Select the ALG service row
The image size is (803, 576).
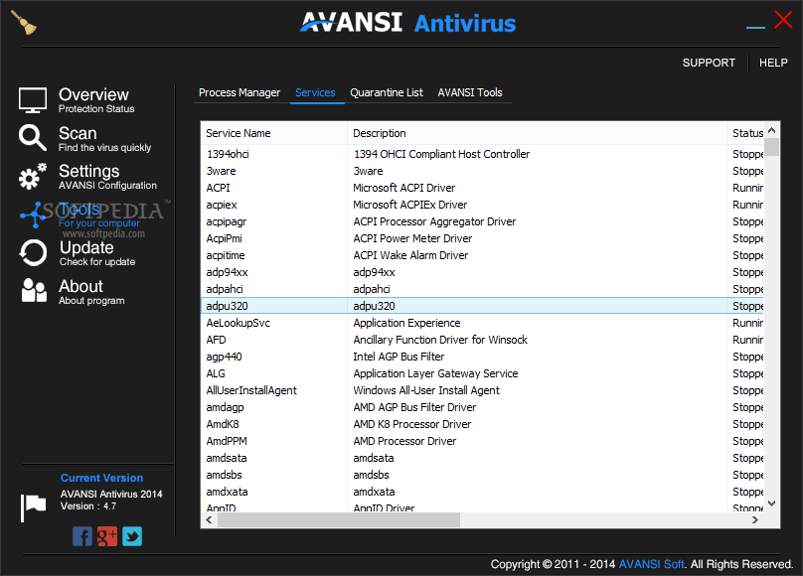point(482,373)
